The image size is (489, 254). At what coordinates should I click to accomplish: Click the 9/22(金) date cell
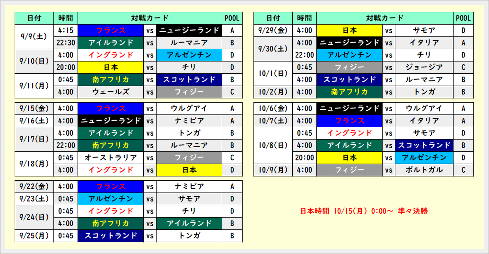pos(34,186)
